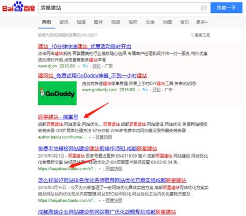
Task: Click the V2 badge on godaddy.com ad
Action: click(x=145, y=90)
